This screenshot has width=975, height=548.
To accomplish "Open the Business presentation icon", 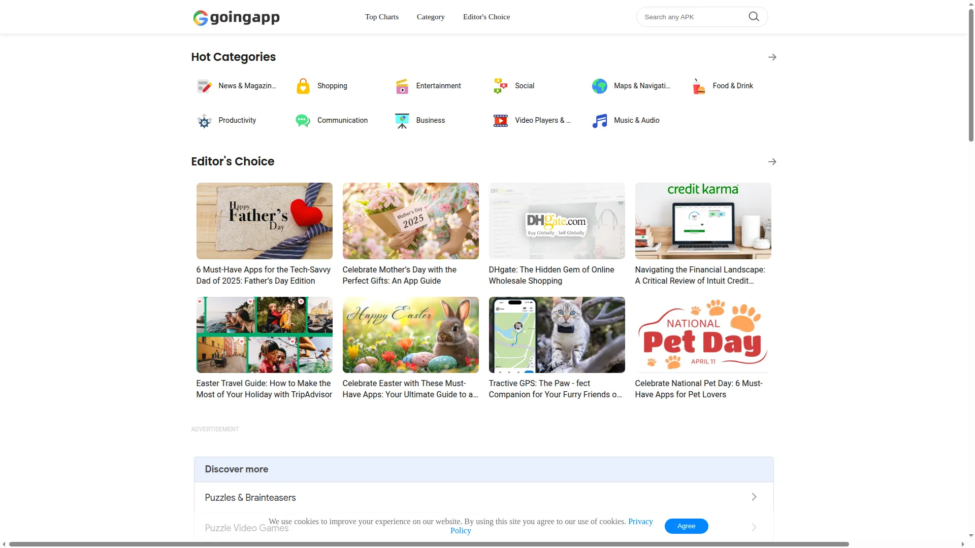I will tap(402, 121).
